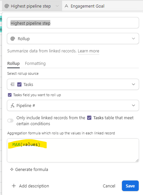
Task: Click the linked-record icon in rollup source box
Action: click(x=12, y=84)
